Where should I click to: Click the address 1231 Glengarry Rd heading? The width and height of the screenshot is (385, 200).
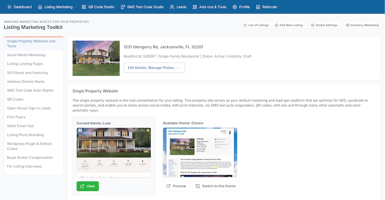coord(164,47)
